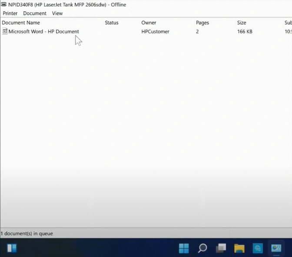Click the active Control Panel taskbar icon
This screenshot has height=257, width=292.
tap(276, 248)
